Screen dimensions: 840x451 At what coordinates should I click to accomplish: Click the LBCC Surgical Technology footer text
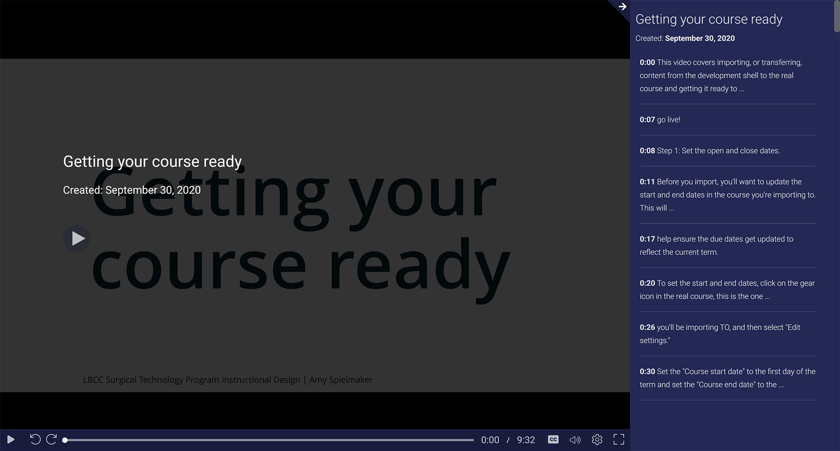point(228,380)
